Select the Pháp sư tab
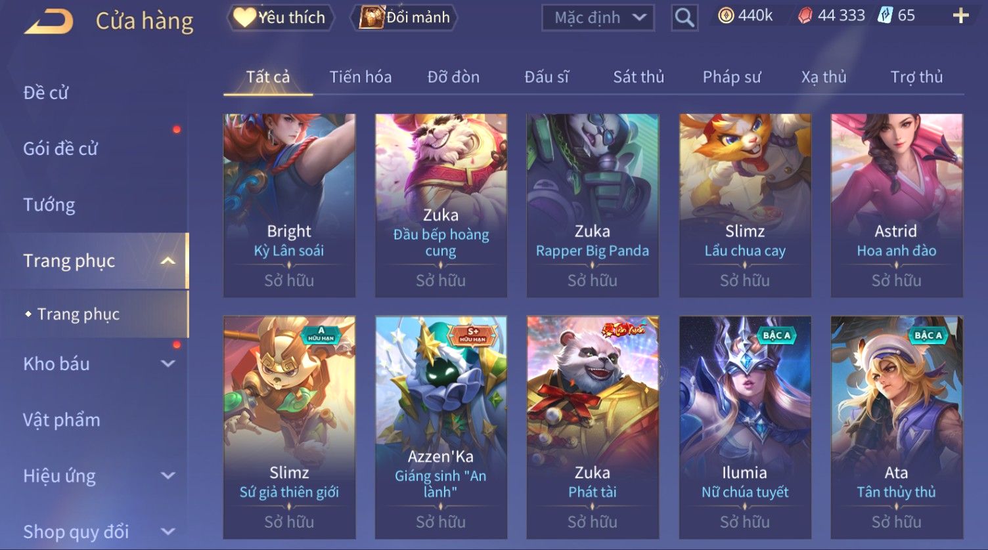Screen dimensions: 988x550 pos(732,77)
